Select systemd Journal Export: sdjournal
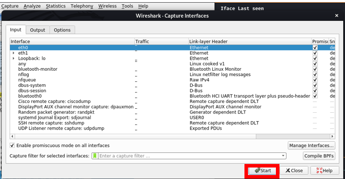 172,118
